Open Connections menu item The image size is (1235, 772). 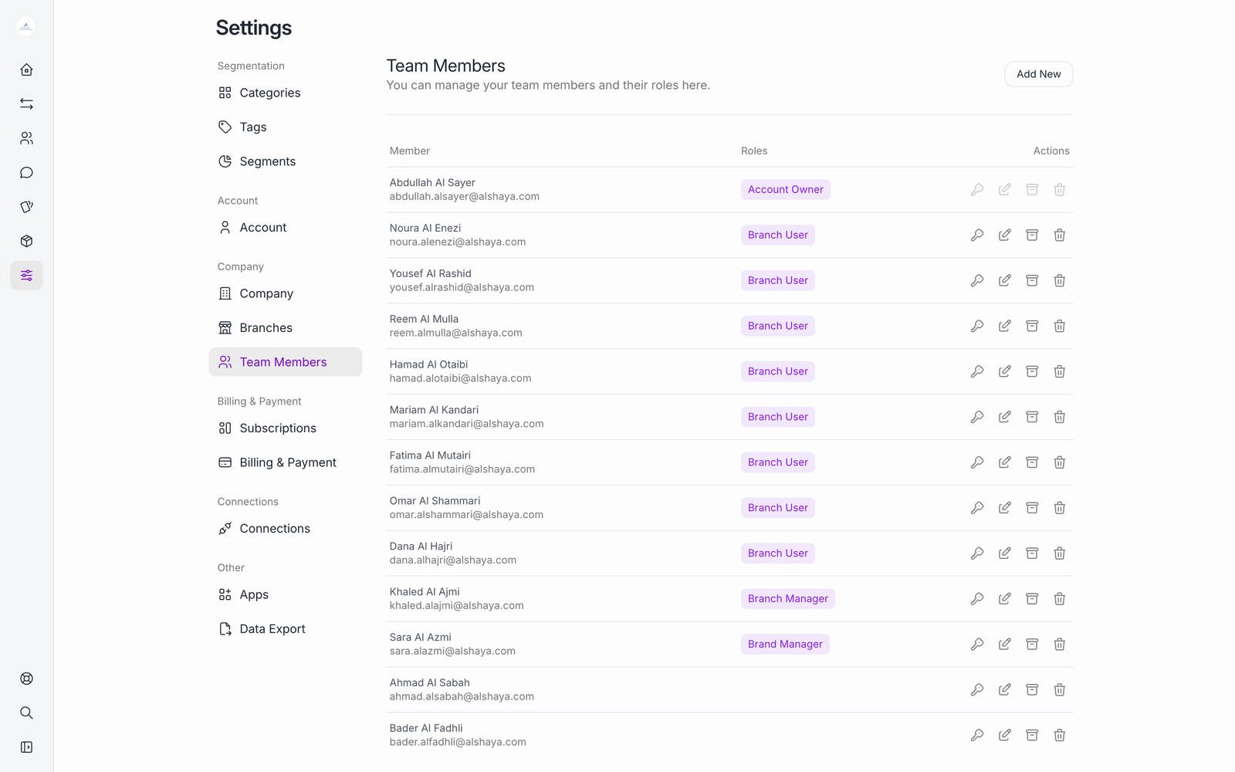click(x=286, y=528)
